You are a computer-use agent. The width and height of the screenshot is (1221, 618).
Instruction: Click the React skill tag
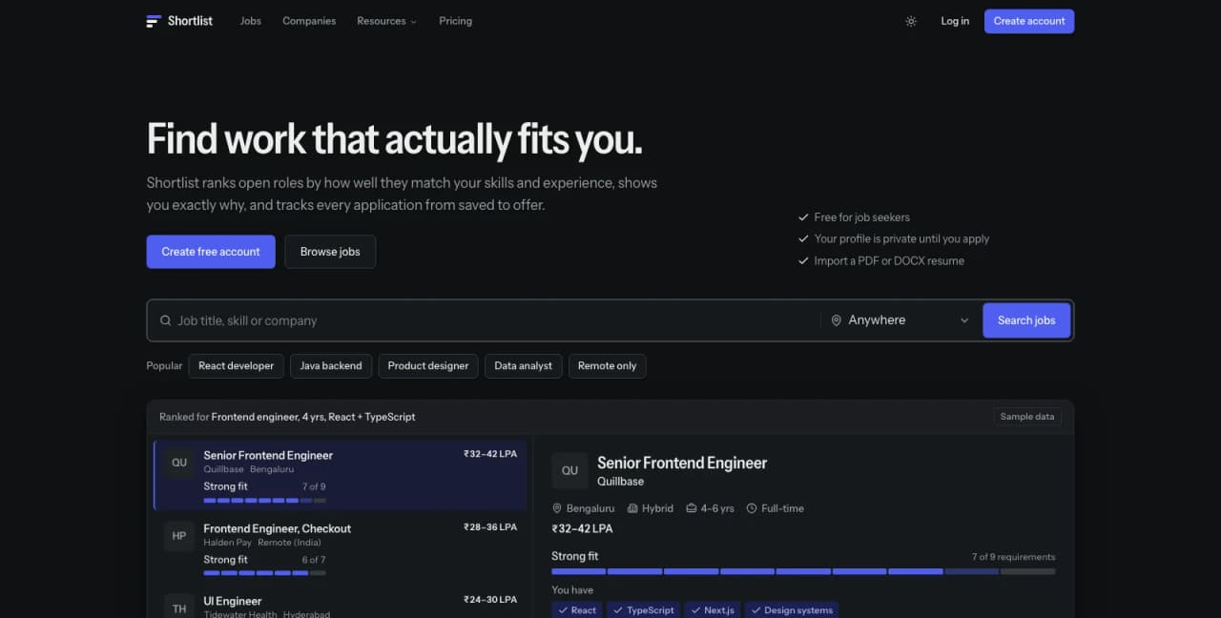576,610
